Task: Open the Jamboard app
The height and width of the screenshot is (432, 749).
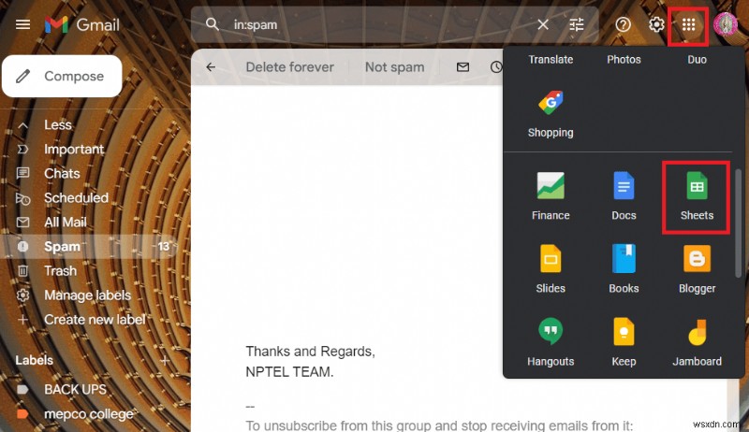Action: click(697, 342)
